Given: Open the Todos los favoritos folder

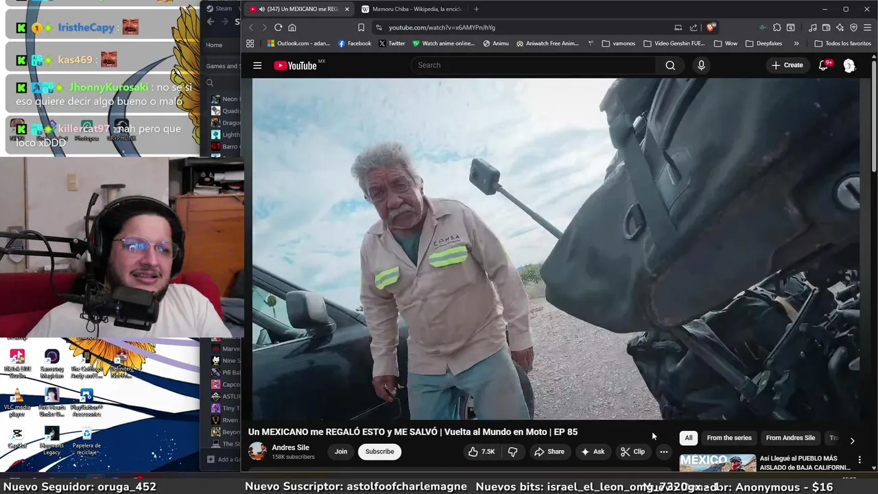Looking at the screenshot, I should [x=842, y=43].
